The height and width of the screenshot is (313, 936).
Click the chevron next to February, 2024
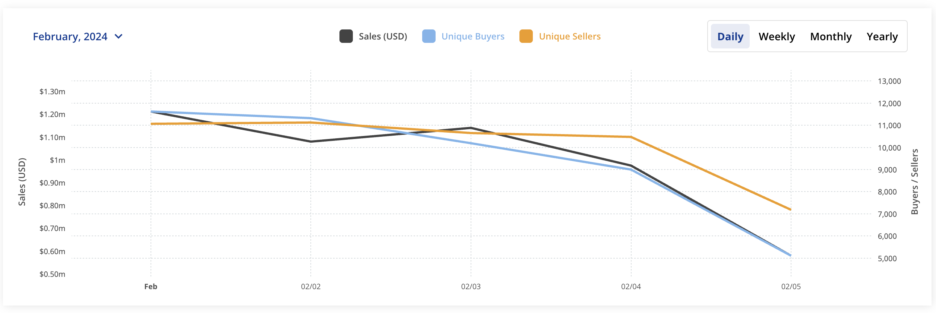click(x=118, y=37)
